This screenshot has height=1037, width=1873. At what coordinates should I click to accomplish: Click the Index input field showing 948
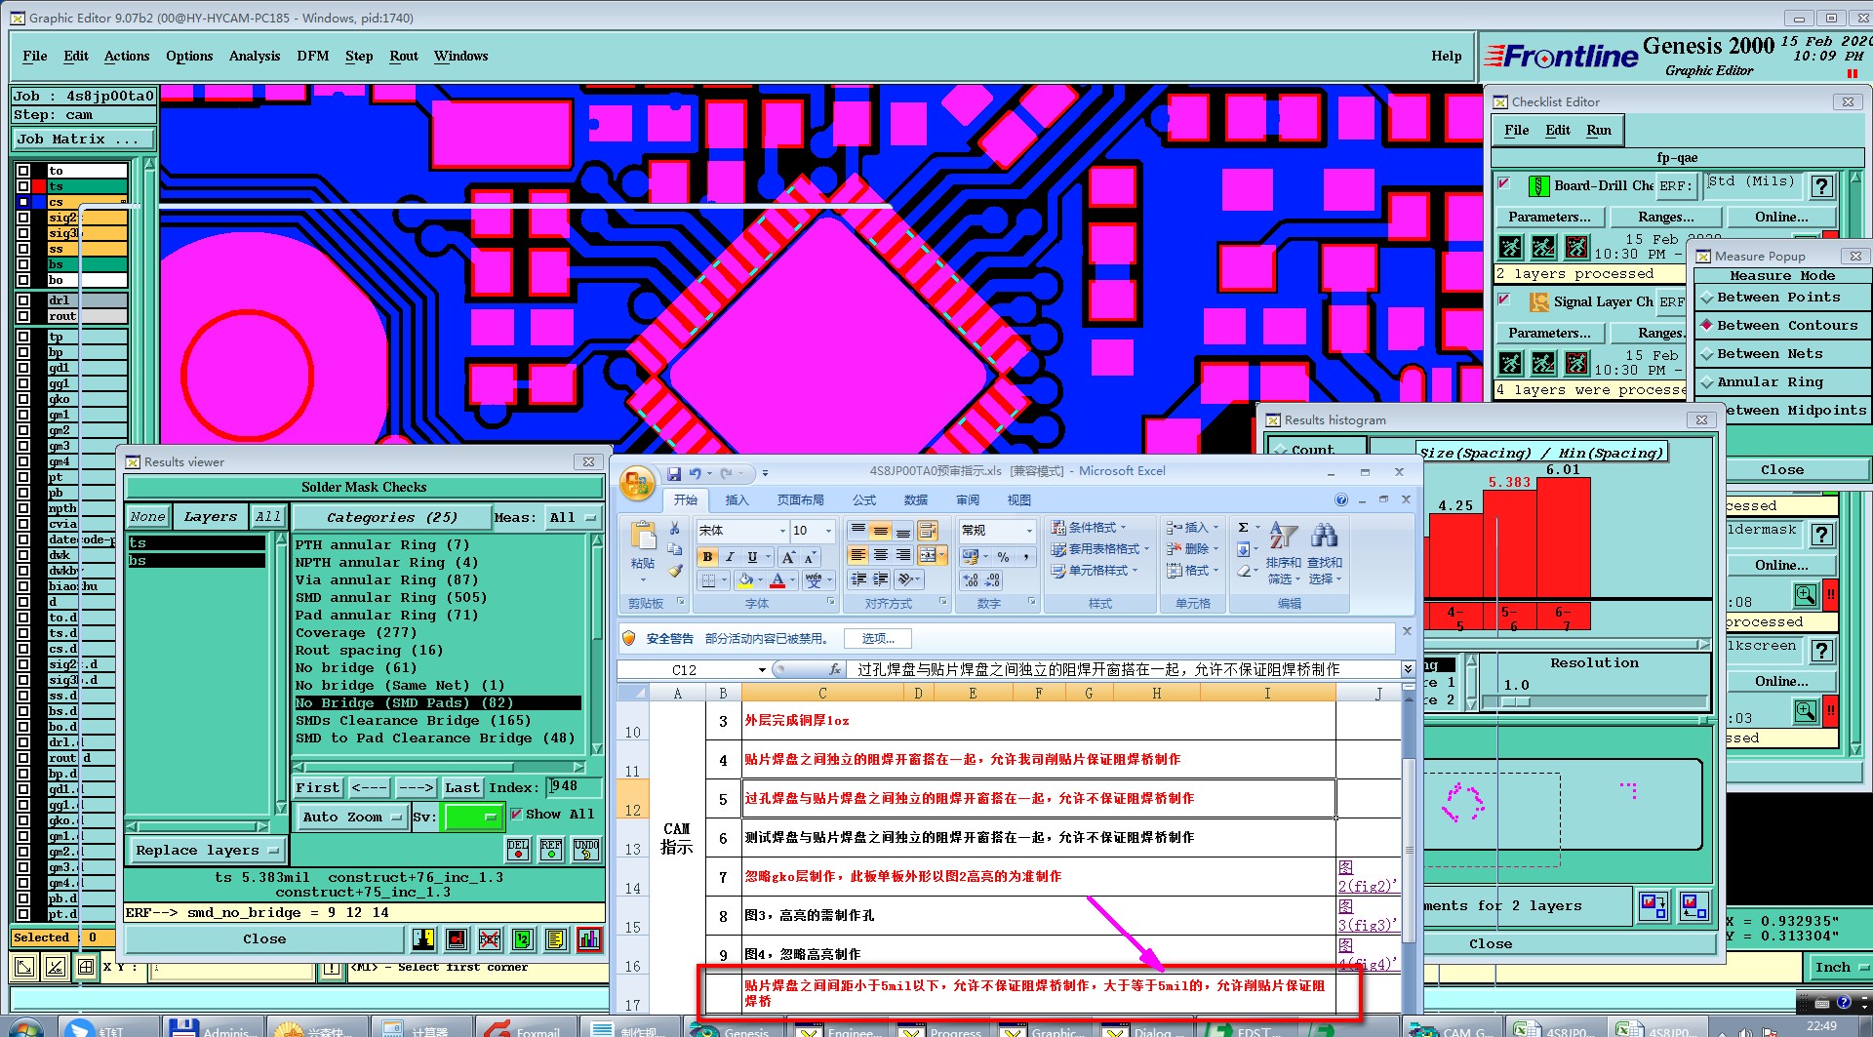pos(575,787)
